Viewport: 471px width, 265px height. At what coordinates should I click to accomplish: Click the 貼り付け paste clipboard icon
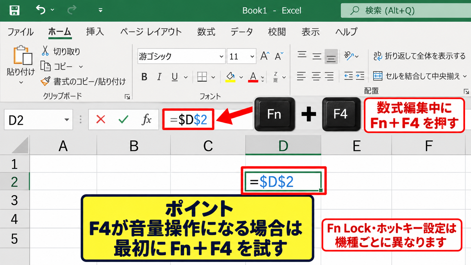click(23, 55)
